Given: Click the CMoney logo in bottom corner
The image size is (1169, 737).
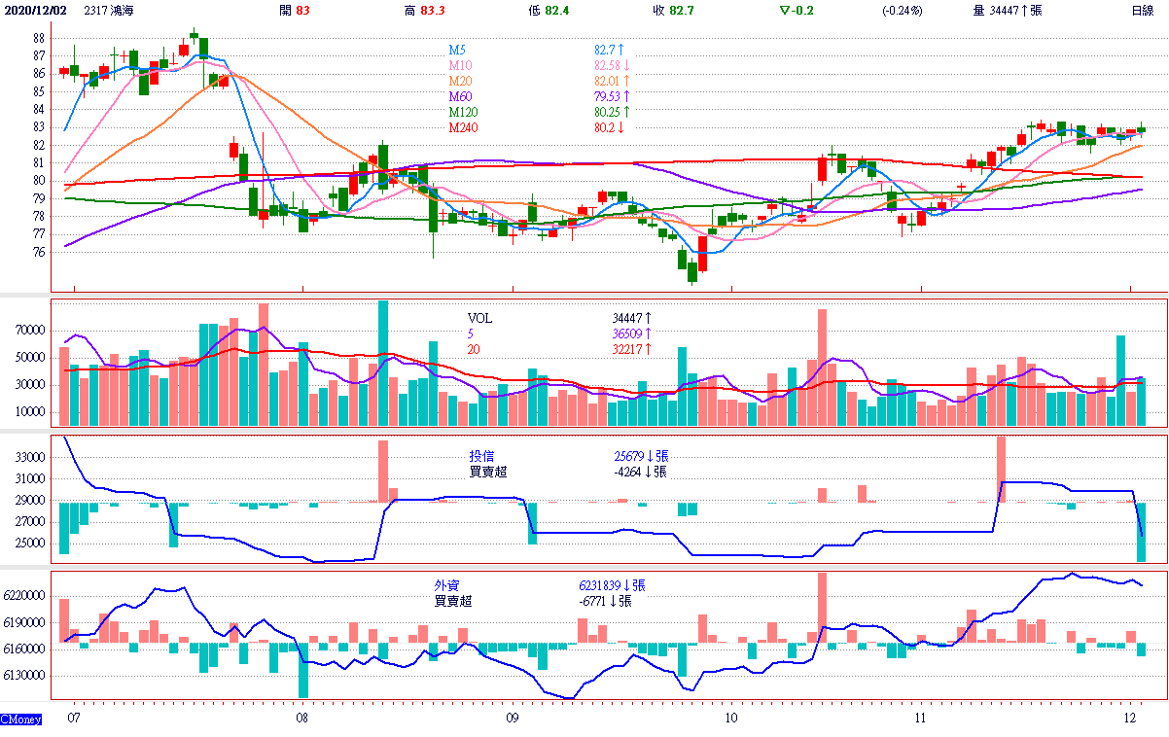Looking at the screenshot, I should point(20,719).
